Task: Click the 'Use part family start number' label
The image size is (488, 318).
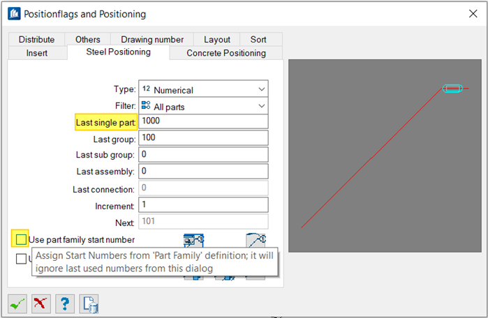Action: click(82, 240)
